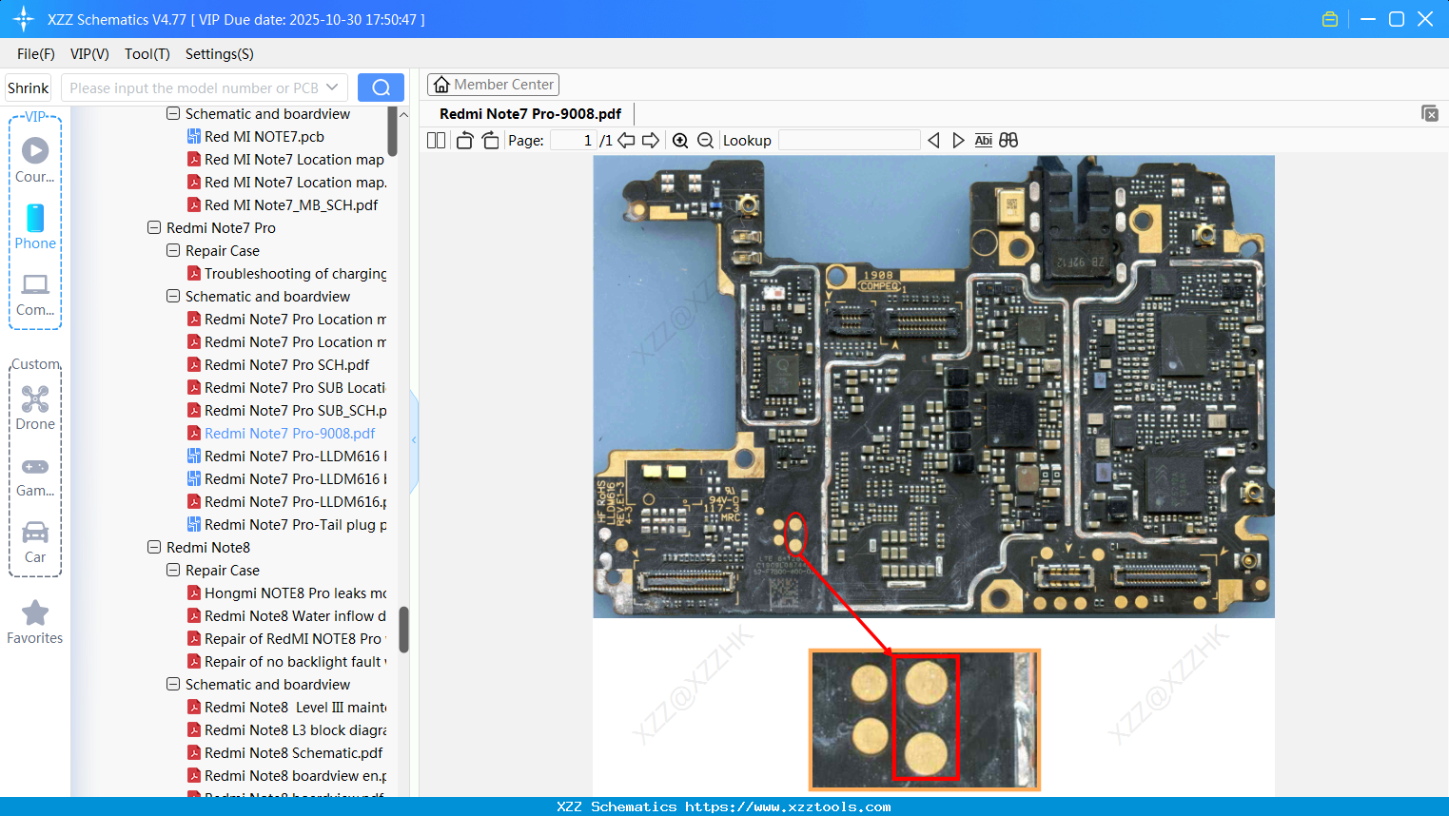Click the zoom in magnifier icon
This screenshot has height=816, width=1449.
pos(680,141)
